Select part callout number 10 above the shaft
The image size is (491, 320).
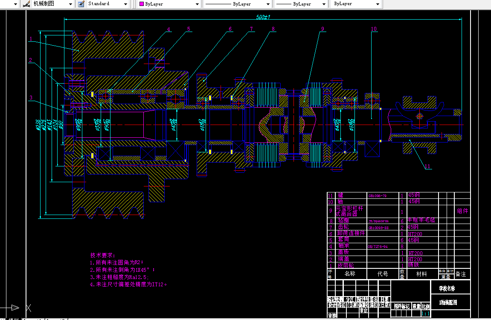[374, 29]
